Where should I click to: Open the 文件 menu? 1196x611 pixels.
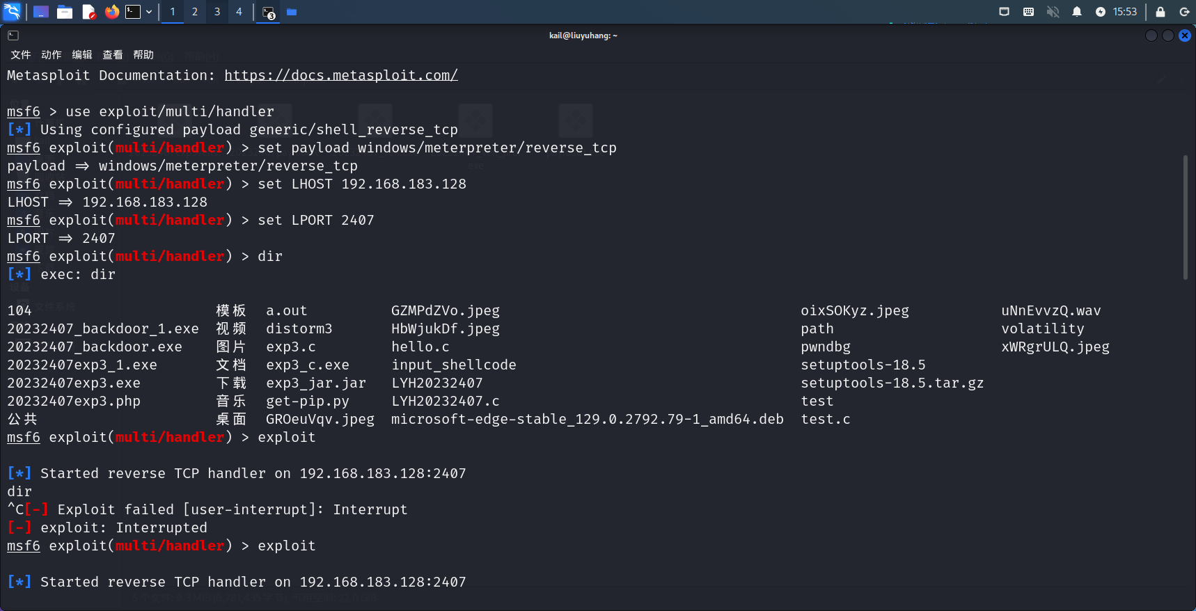tap(21, 55)
